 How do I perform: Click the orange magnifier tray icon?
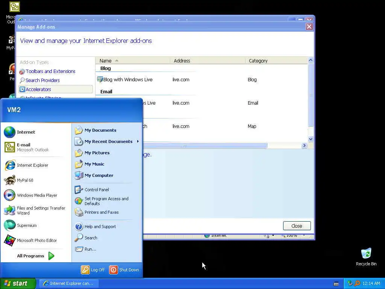click(357, 283)
